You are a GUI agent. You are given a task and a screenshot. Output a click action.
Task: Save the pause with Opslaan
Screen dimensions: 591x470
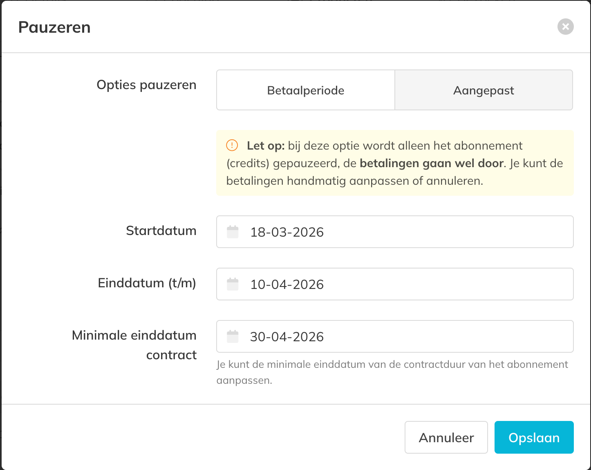click(x=534, y=438)
